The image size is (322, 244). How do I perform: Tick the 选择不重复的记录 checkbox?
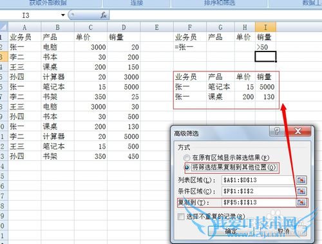click(181, 216)
